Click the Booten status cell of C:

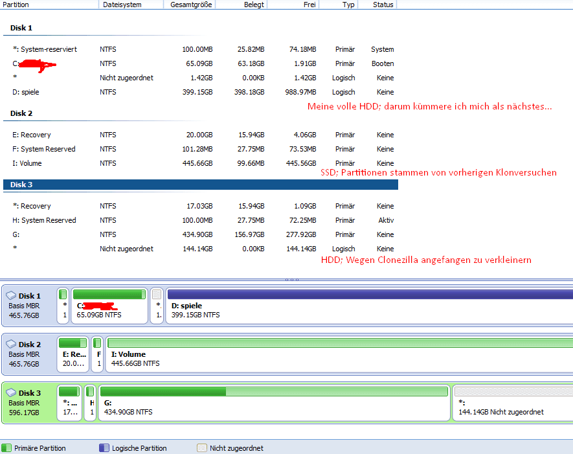tap(383, 63)
